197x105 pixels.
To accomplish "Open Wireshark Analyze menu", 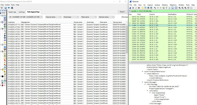I will click(x=157, y=5).
